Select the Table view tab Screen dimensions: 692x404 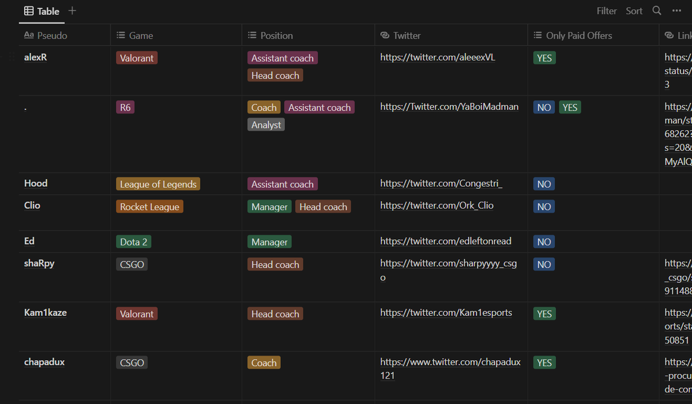[x=42, y=11]
